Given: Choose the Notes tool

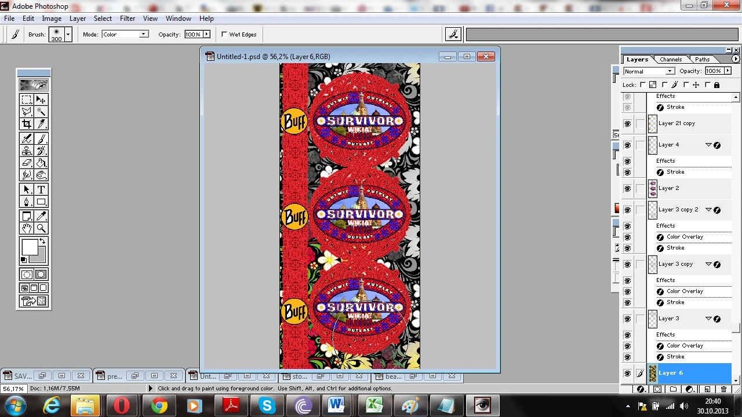Looking at the screenshot, I should click(x=27, y=216).
